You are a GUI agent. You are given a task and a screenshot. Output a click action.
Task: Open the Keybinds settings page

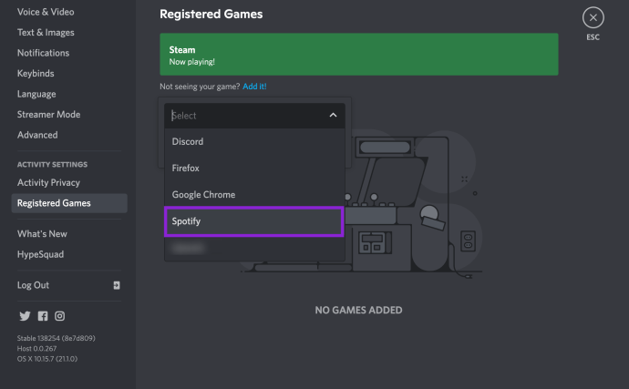tap(36, 74)
